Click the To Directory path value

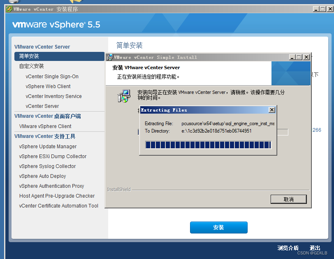(216, 131)
